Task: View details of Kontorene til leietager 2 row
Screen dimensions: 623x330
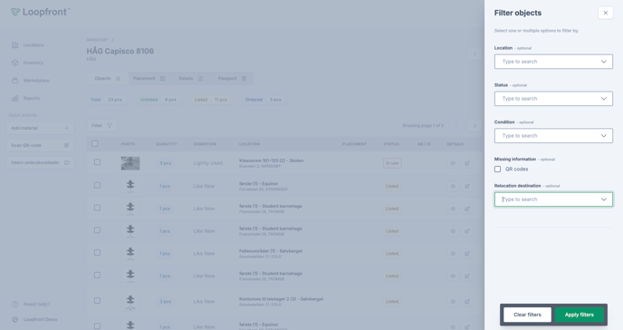Action: coord(453,301)
